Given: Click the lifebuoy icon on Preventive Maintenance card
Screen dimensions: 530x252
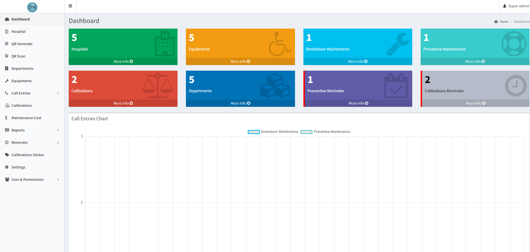Looking at the screenshot, I should click(x=514, y=44).
